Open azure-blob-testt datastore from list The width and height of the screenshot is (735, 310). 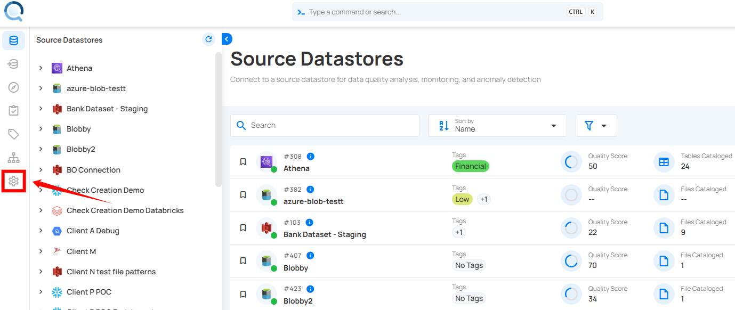[x=313, y=201]
